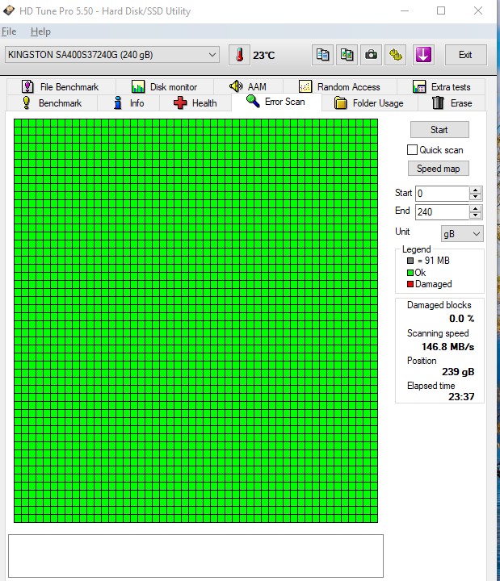
Task: Increase Start value with up arrow
Action: [475, 190]
